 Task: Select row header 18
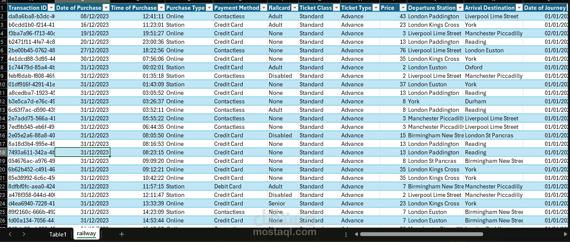click(3, 152)
